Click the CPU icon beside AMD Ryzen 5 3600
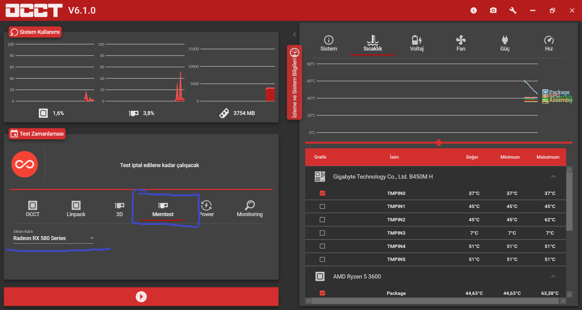This screenshot has width=582, height=310. (x=320, y=276)
